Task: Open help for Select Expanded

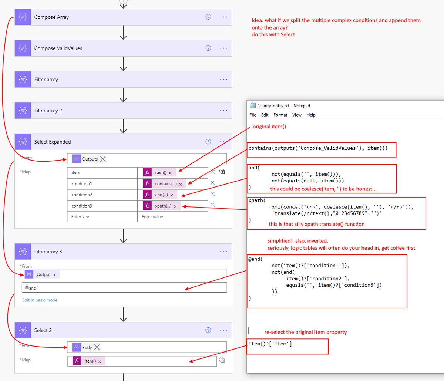Action: [x=208, y=142]
